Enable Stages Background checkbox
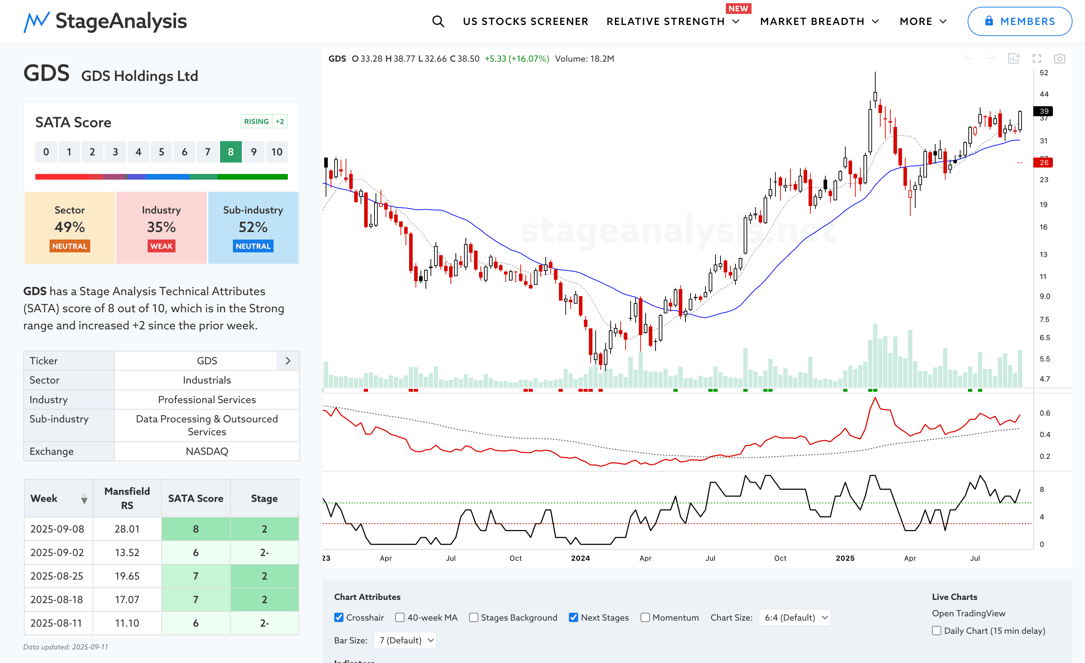Image resolution: width=1085 pixels, height=663 pixels. (x=473, y=618)
